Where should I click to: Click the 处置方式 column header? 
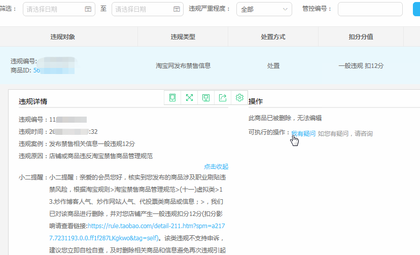[273, 37]
